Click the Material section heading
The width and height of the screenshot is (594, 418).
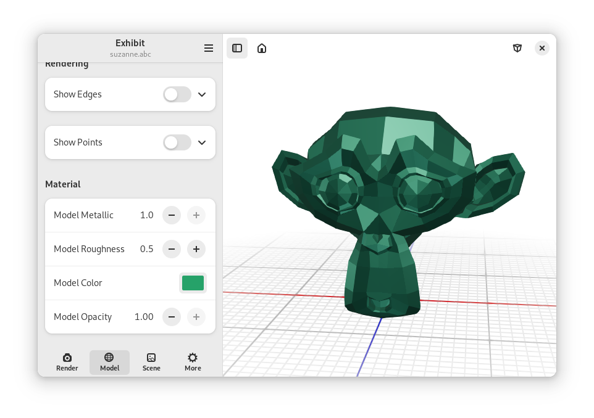(63, 184)
